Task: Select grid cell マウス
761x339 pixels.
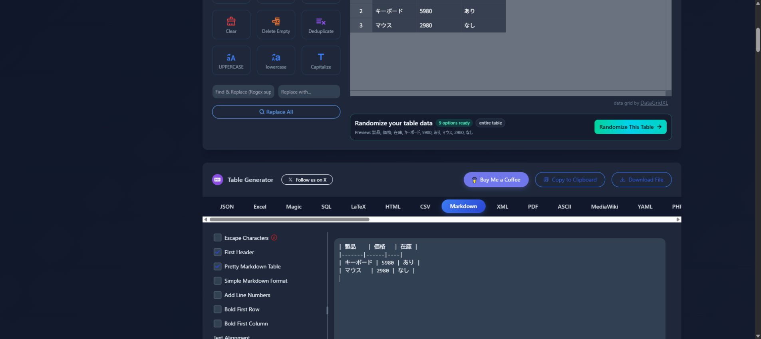Action: (394, 25)
